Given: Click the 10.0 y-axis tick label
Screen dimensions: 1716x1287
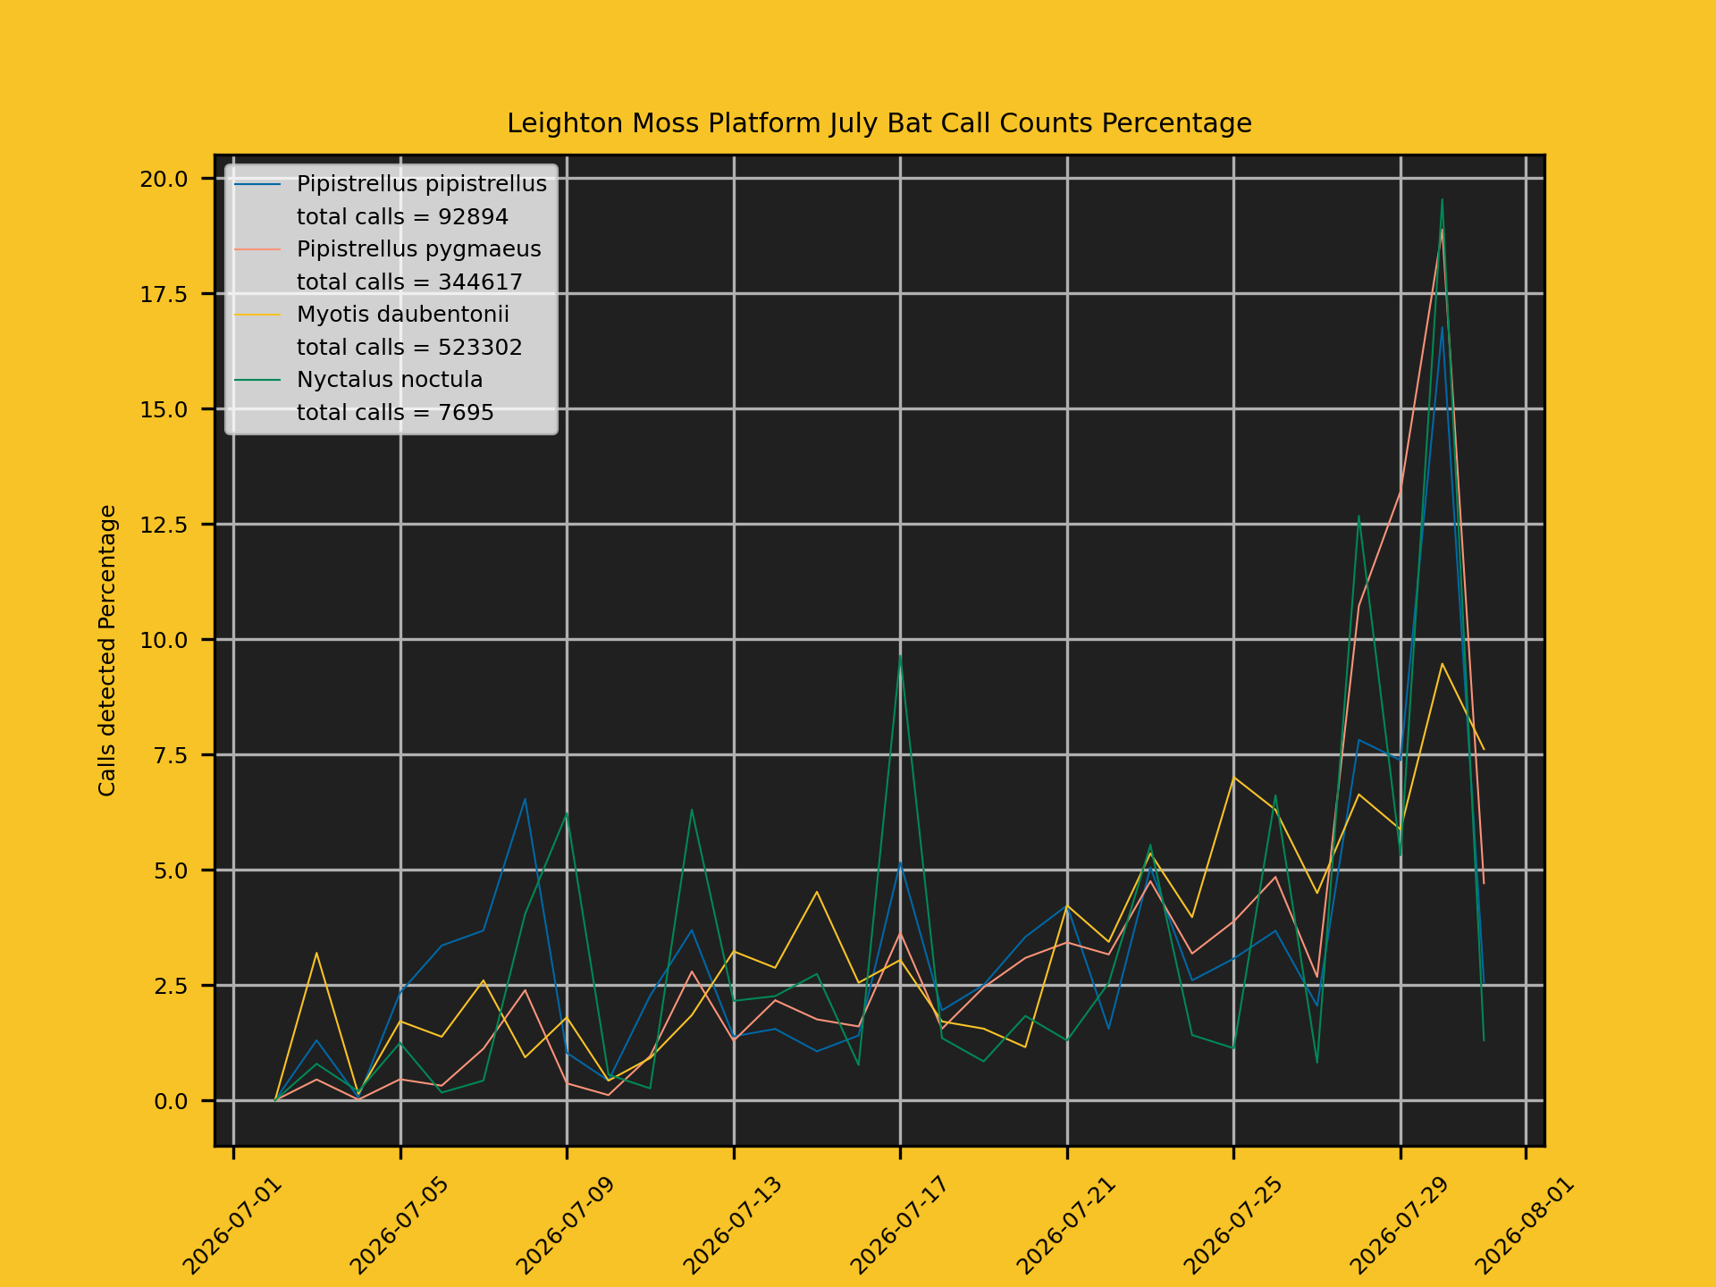Looking at the screenshot, I should coord(164,640).
